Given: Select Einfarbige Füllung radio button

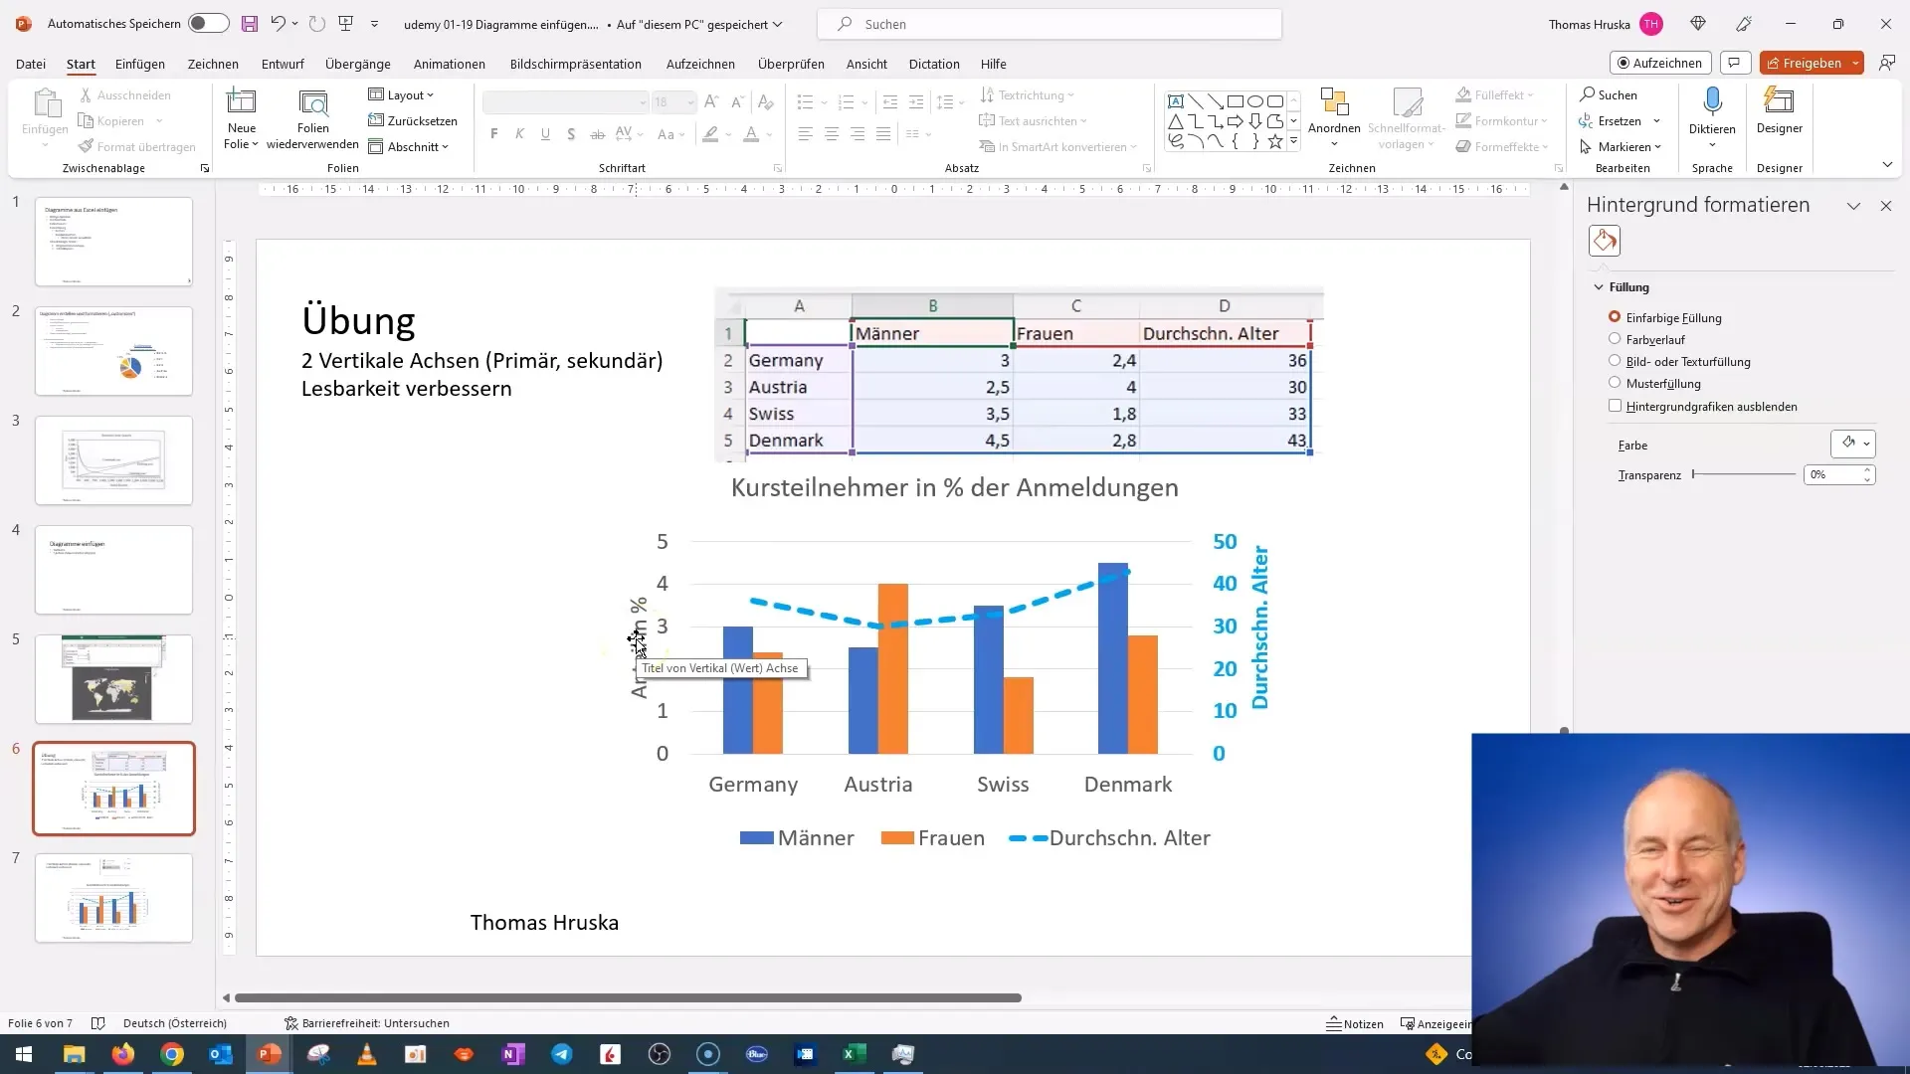Looking at the screenshot, I should pos(1615,316).
